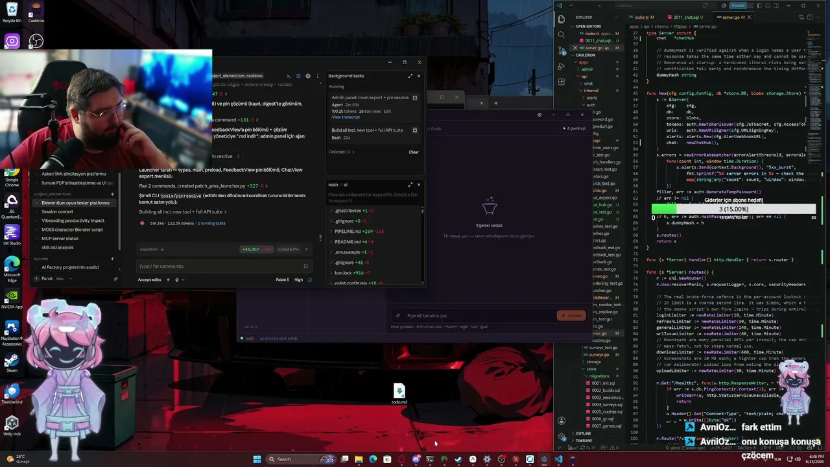The width and height of the screenshot is (830, 467).
Task: Close the server.go editor tab
Action: 749,18
